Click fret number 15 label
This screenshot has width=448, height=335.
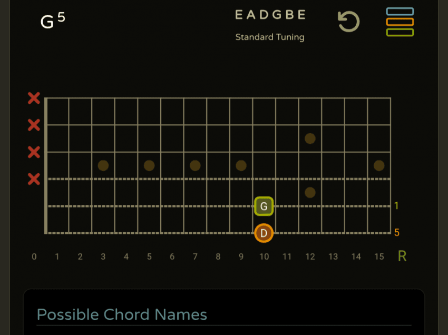pyautogui.click(x=378, y=257)
